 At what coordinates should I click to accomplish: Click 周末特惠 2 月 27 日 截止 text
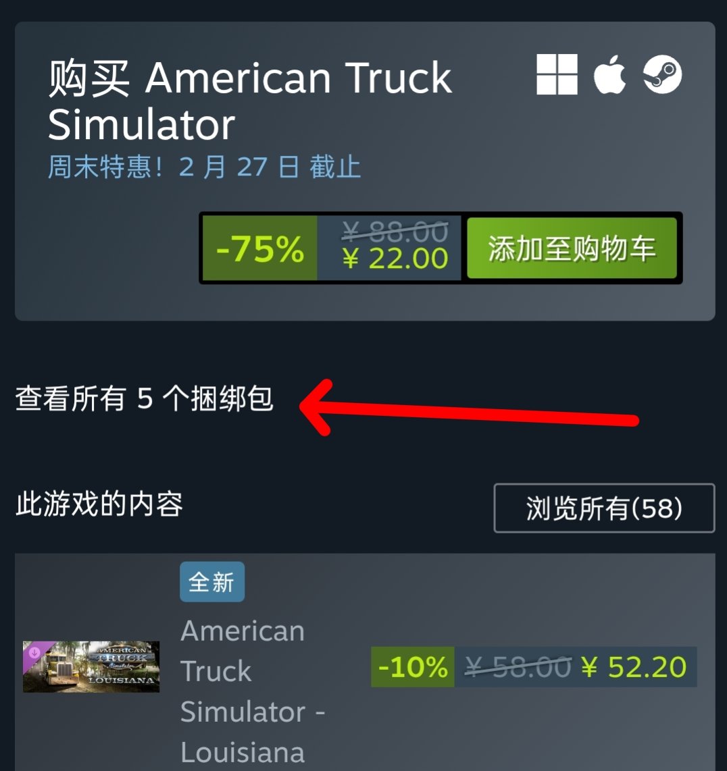tap(204, 167)
